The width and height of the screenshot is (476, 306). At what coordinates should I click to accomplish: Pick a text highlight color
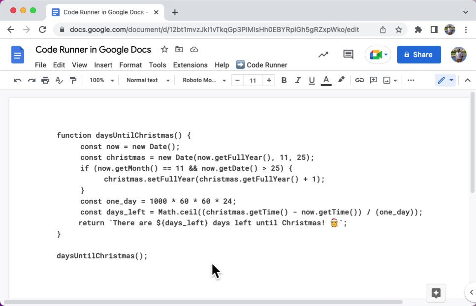341,80
